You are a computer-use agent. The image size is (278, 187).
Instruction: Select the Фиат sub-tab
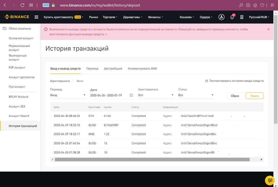point(80,81)
